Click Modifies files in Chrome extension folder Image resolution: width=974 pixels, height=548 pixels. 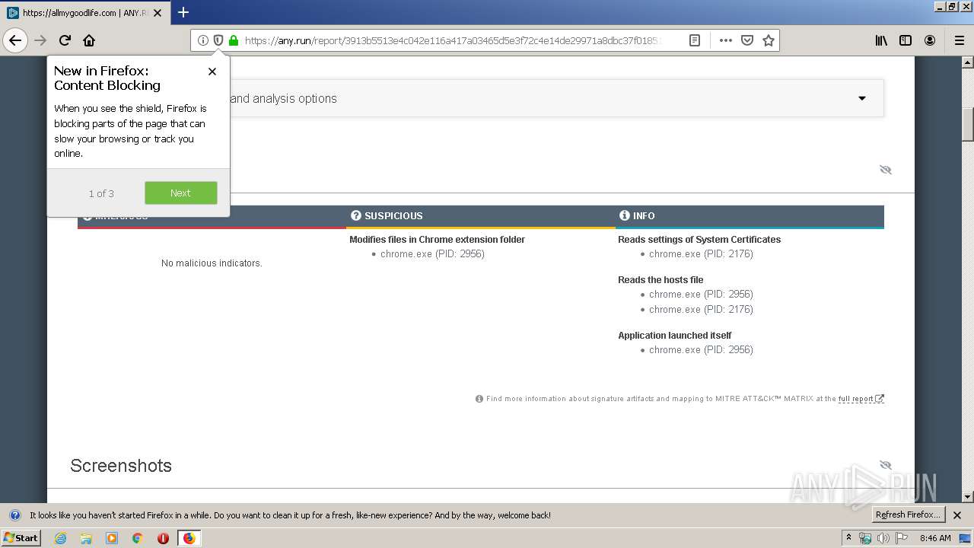[x=438, y=239]
